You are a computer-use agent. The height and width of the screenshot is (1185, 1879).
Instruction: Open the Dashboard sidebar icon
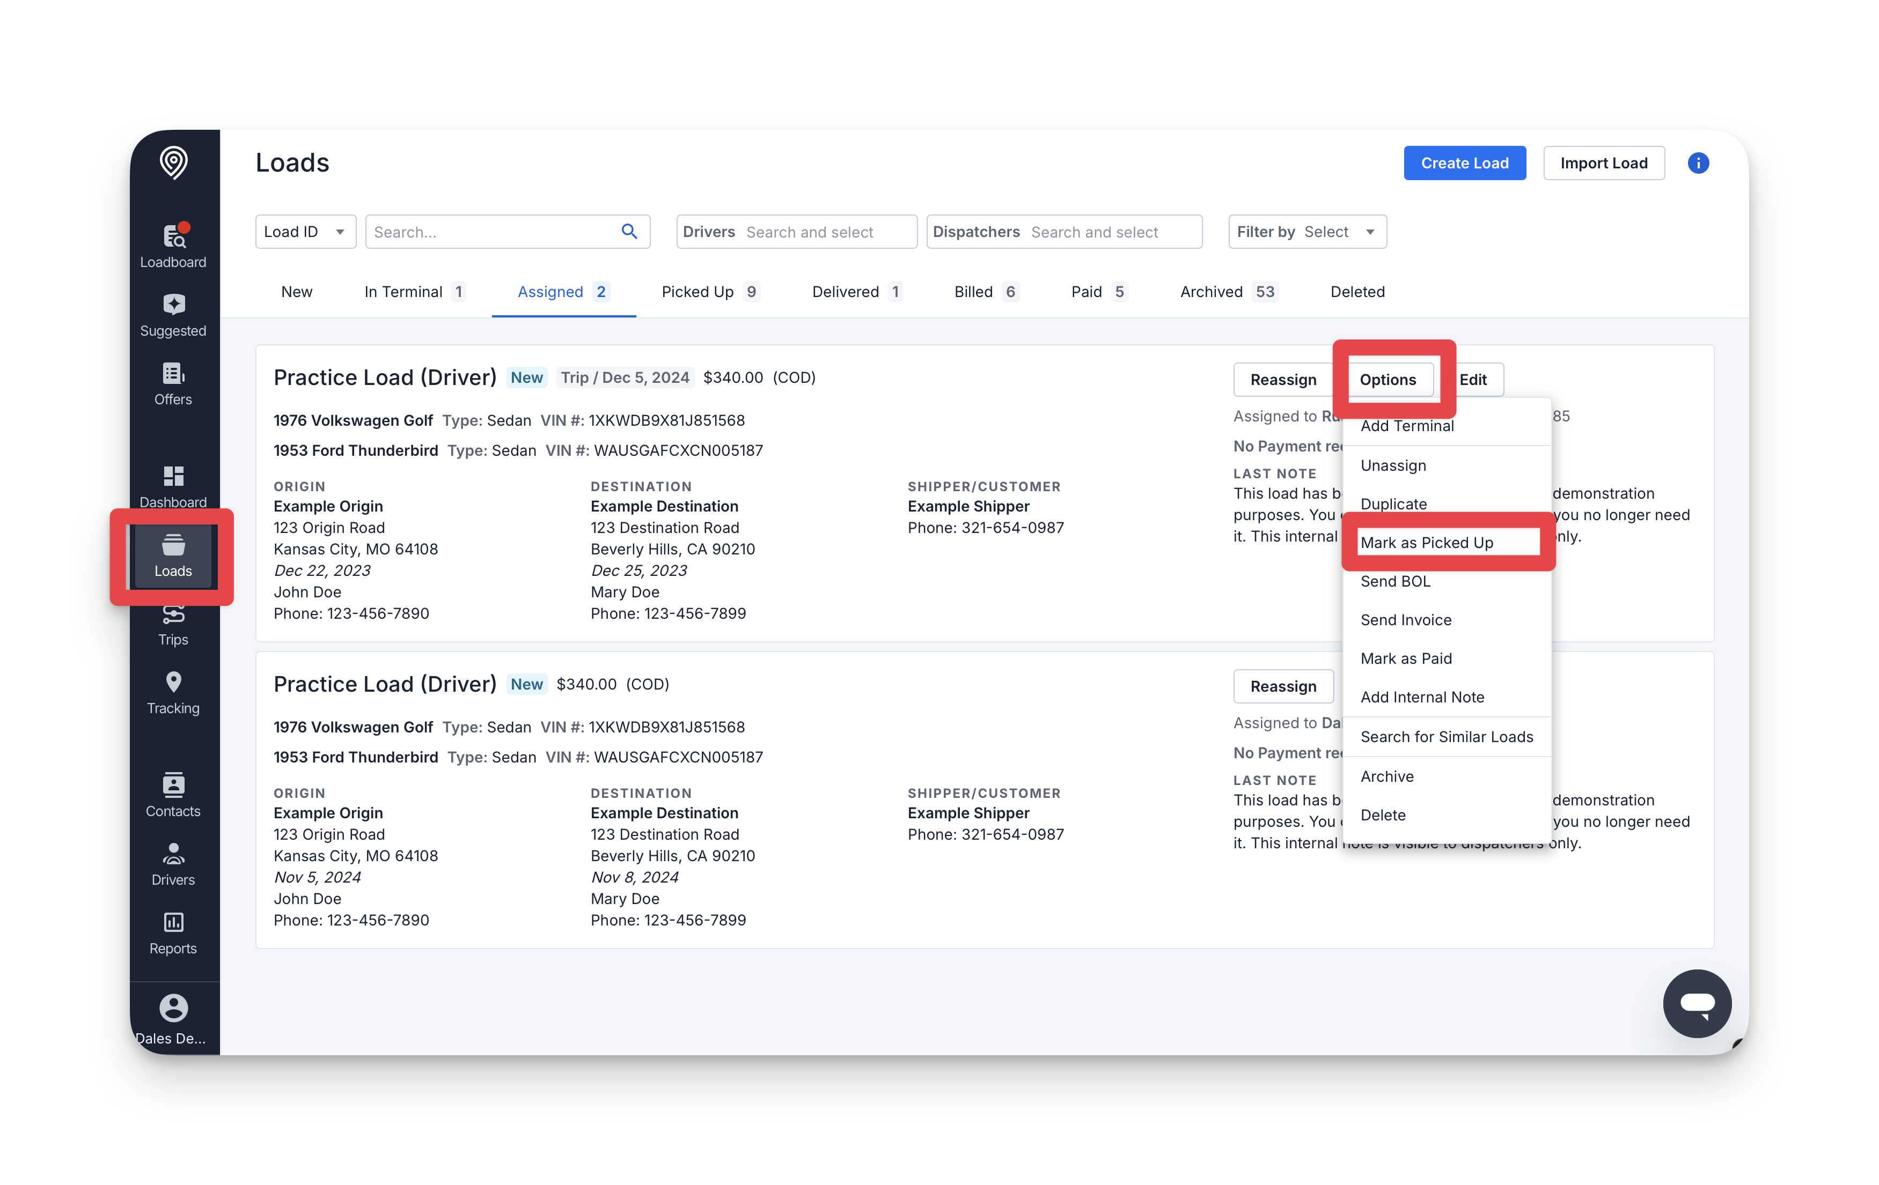pos(173,486)
